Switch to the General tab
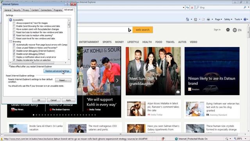This screenshot has width=250, height=141. point(8,10)
